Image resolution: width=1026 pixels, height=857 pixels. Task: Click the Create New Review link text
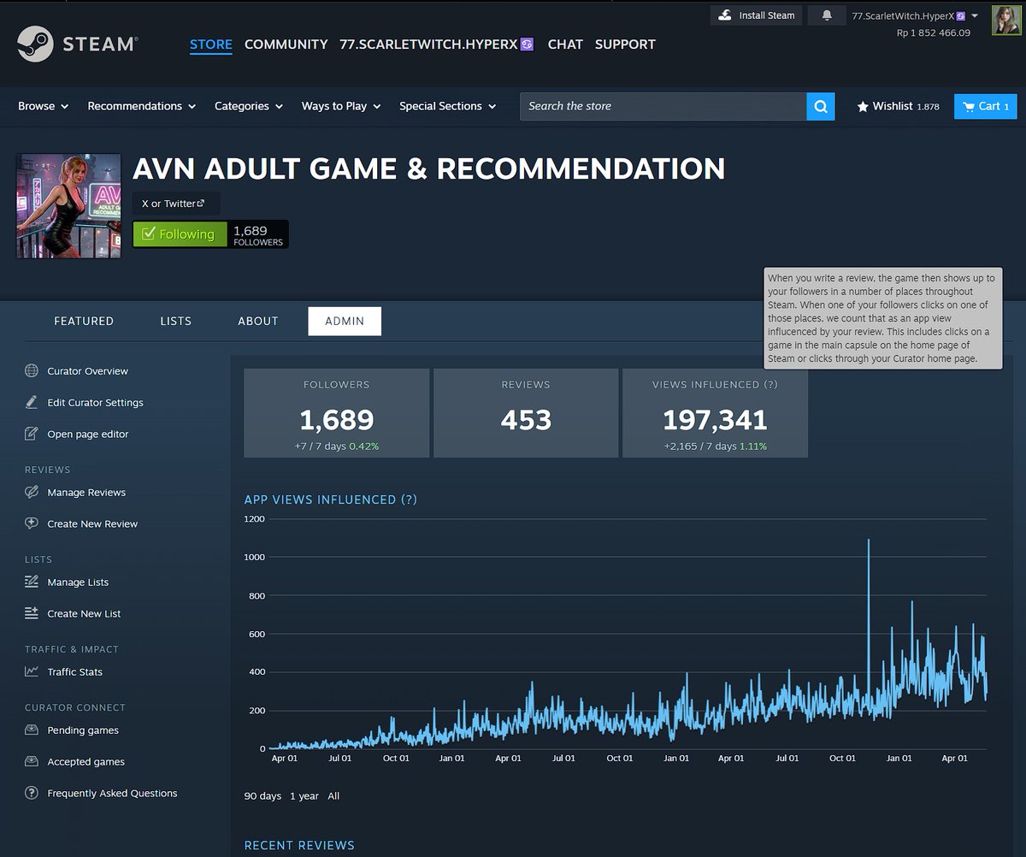[92, 523]
